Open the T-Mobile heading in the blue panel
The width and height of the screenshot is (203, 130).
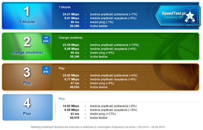[64, 7]
